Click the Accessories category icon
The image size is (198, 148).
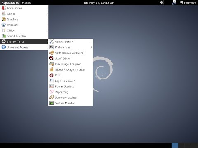click(4, 8)
